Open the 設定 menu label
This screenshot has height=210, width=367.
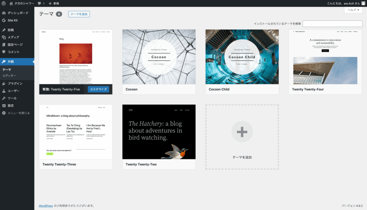11,106
